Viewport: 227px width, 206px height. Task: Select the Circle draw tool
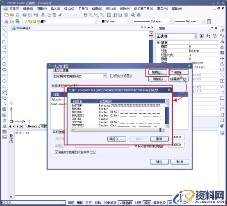5,64
